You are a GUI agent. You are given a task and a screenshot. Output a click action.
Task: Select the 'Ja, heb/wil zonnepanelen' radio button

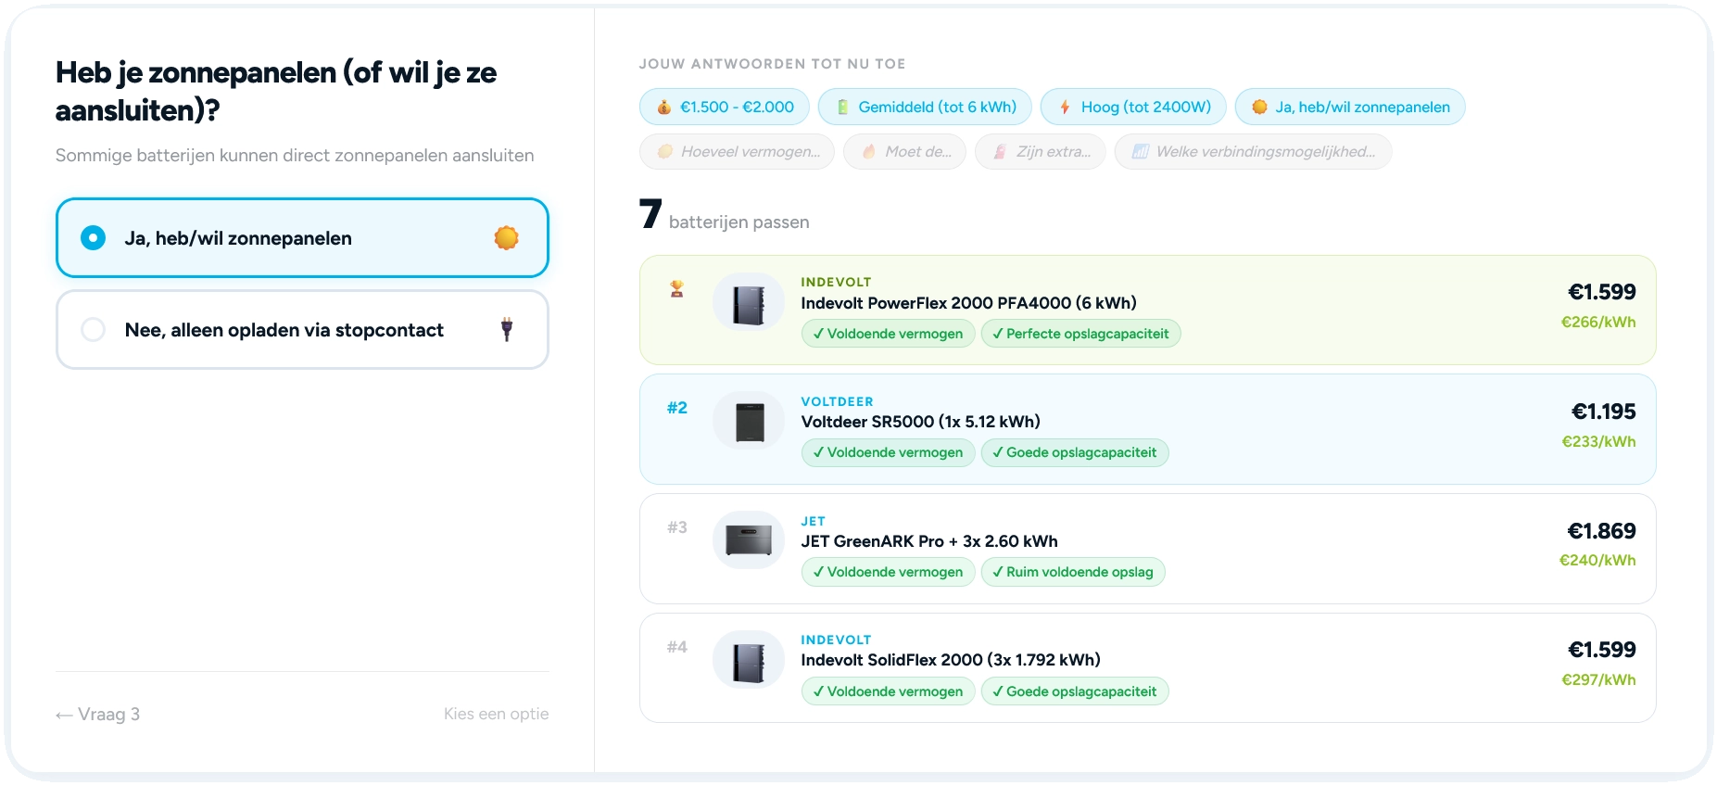pos(93,238)
